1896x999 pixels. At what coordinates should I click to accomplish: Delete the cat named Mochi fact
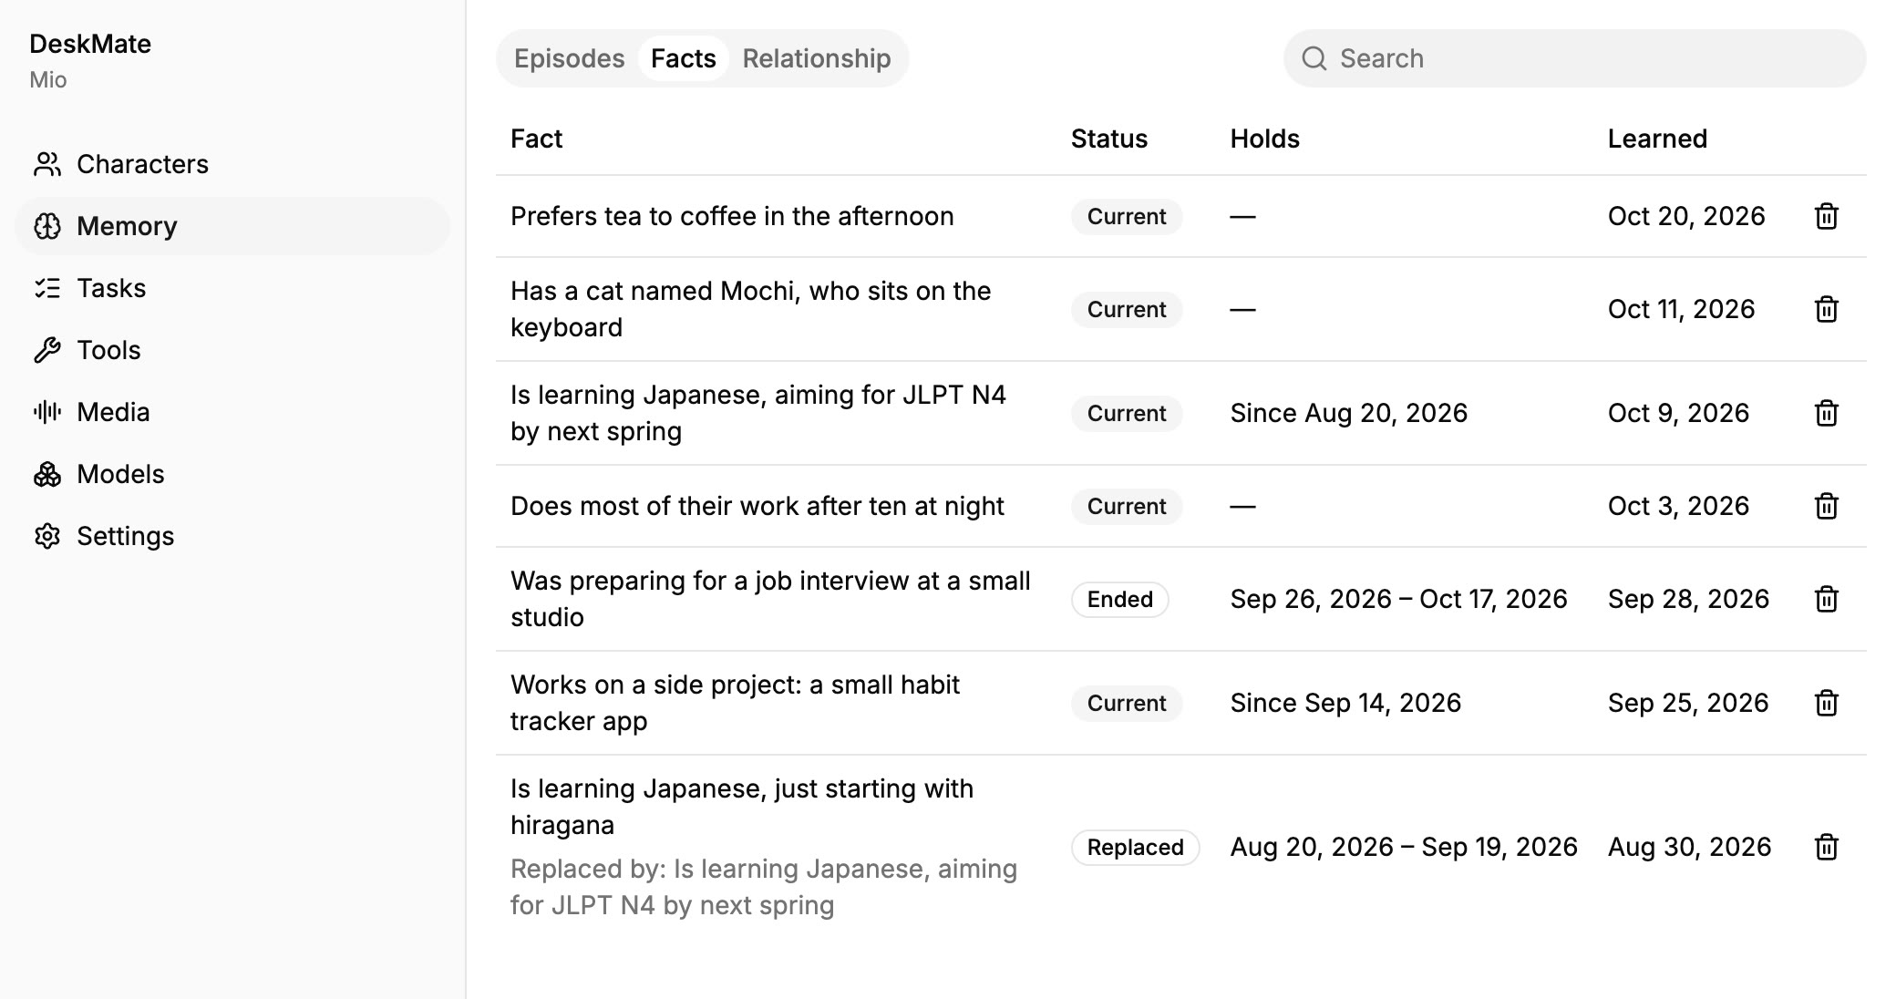coord(1826,309)
